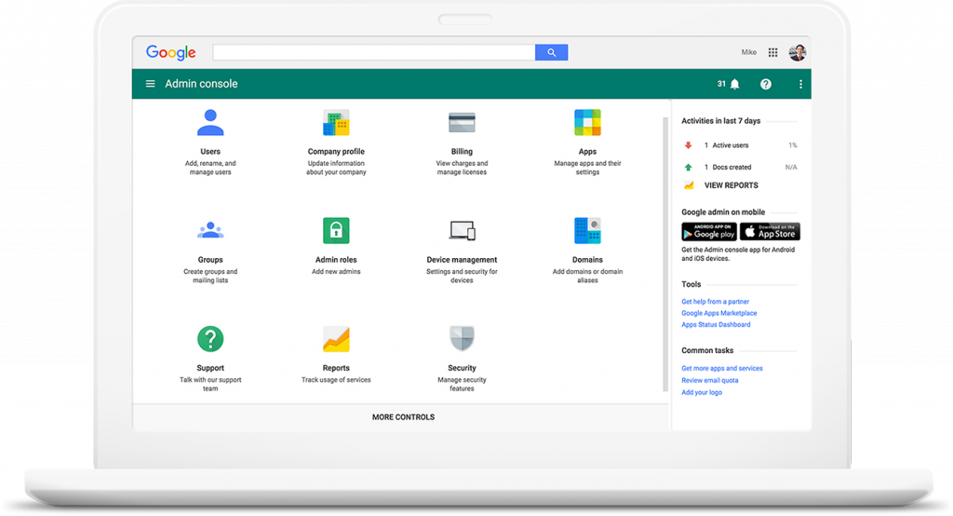The height and width of the screenshot is (516, 953).
Task: Click the 'Talk with our support team' description
Action: pos(210,385)
